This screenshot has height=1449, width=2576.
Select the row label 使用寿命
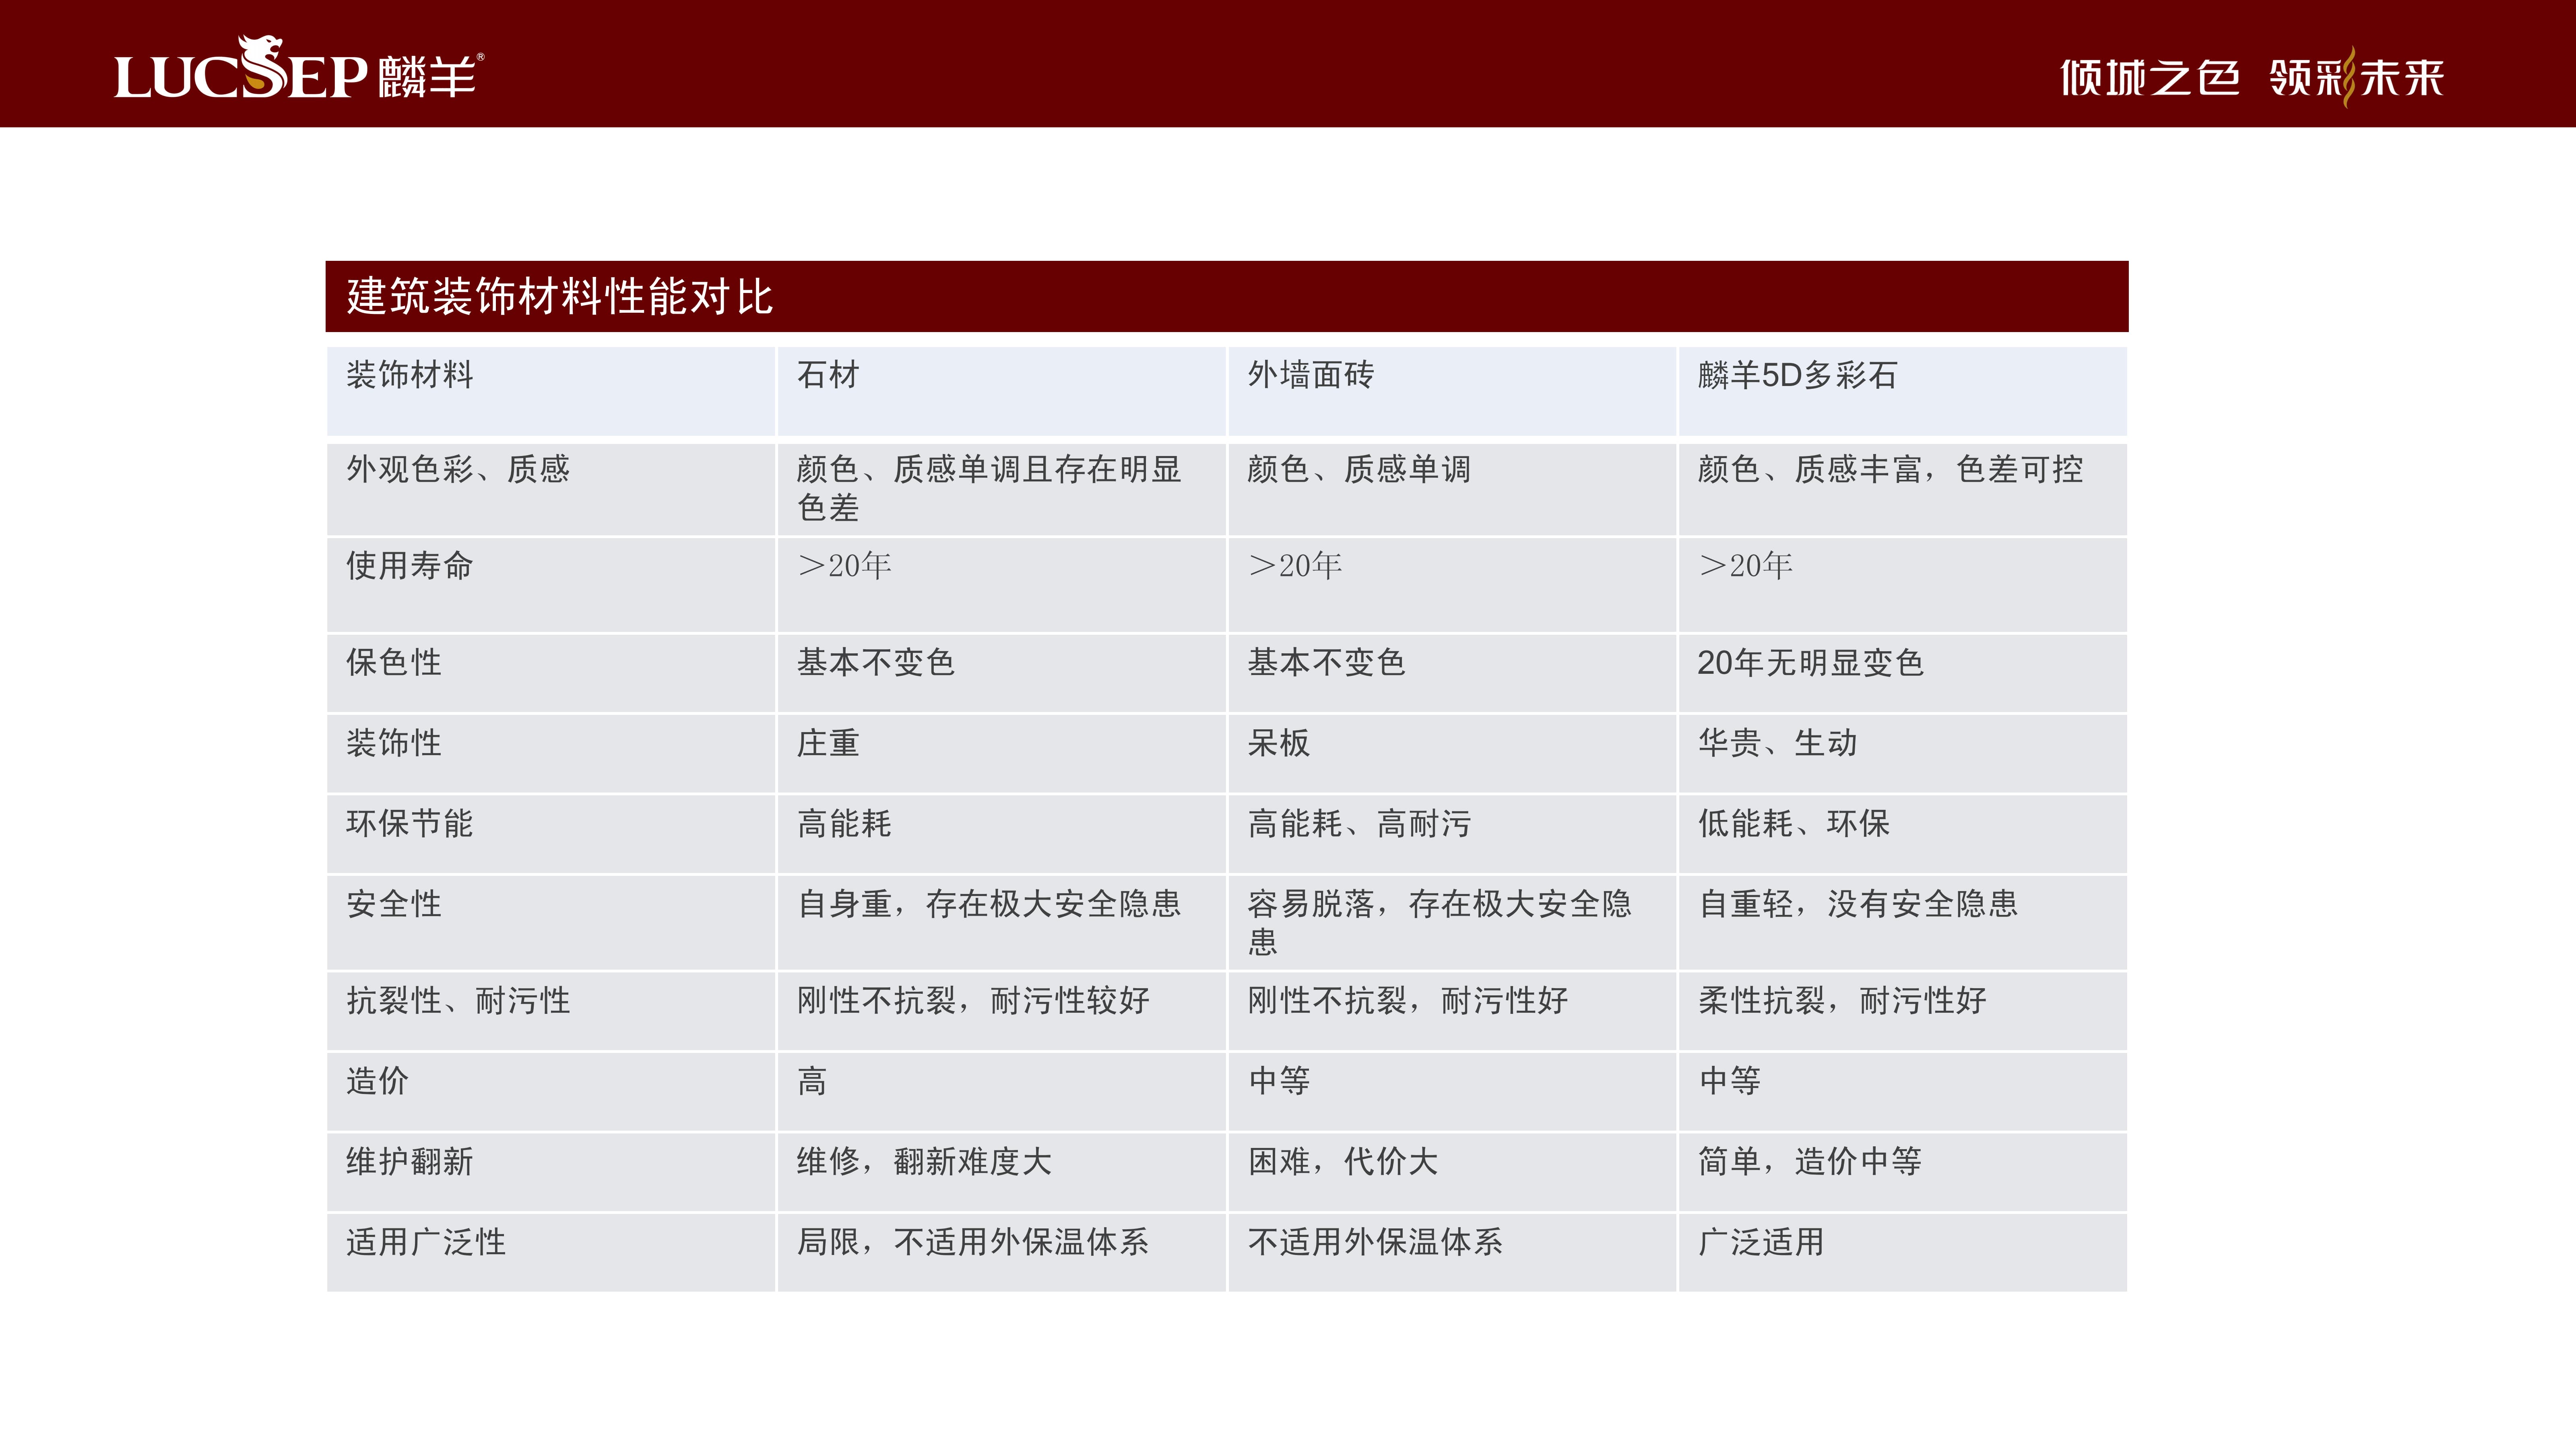click(x=410, y=565)
